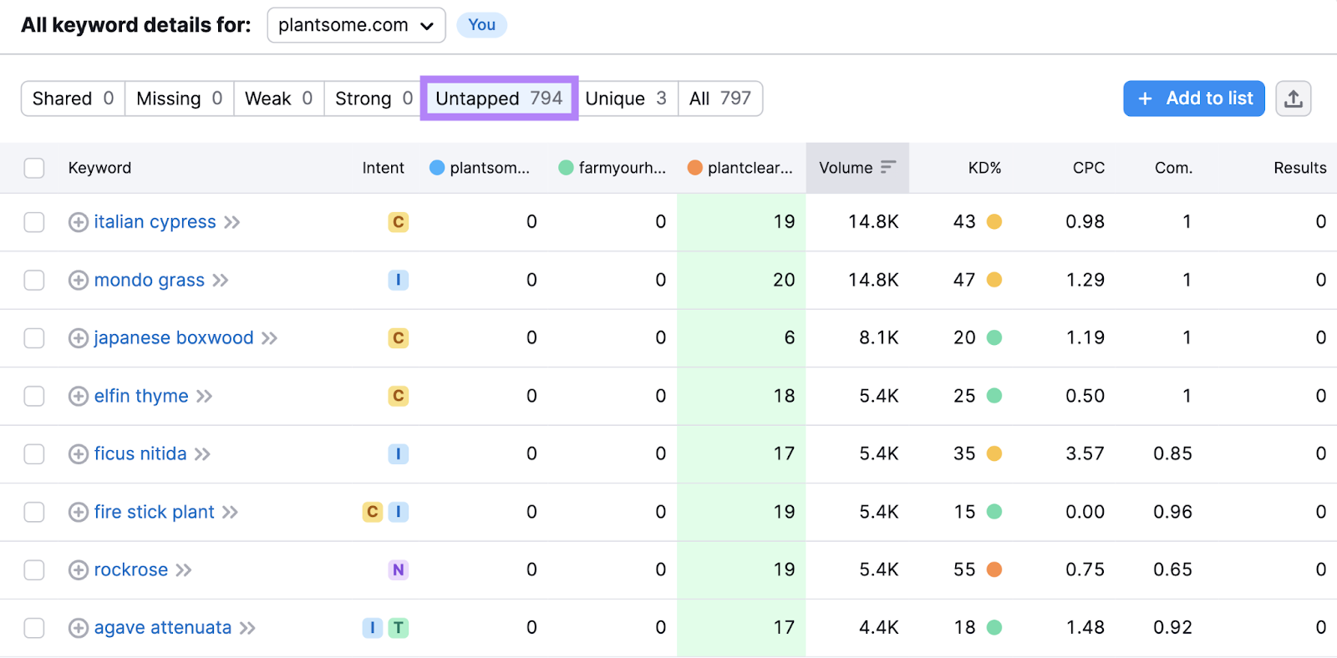The height and width of the screenshot is (658, 1337).
Task: Click plus icon next to ficus nitida
Action: (x=79, y=454)
